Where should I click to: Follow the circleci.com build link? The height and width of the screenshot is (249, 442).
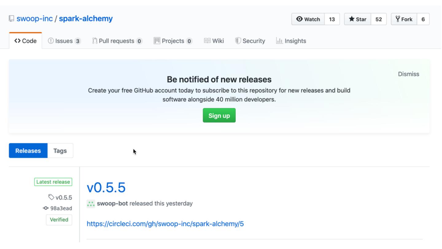coord(165,224)
